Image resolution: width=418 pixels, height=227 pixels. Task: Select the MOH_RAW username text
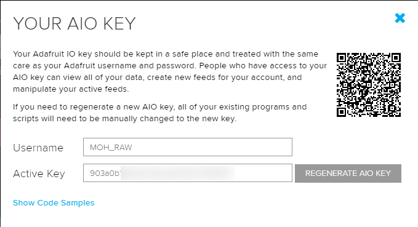[x=111, y=148]
